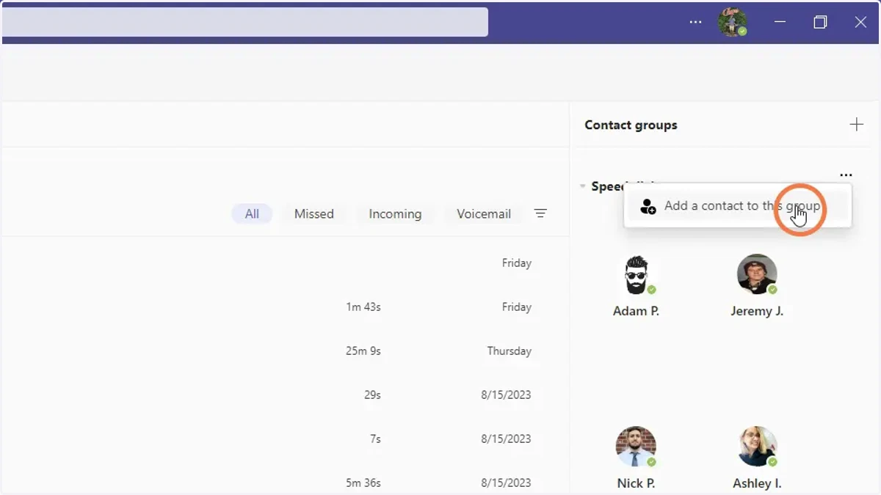Collapse the Speed dial group
The width and height of the screenshot is (881, 495).
(x=583, y=186)
